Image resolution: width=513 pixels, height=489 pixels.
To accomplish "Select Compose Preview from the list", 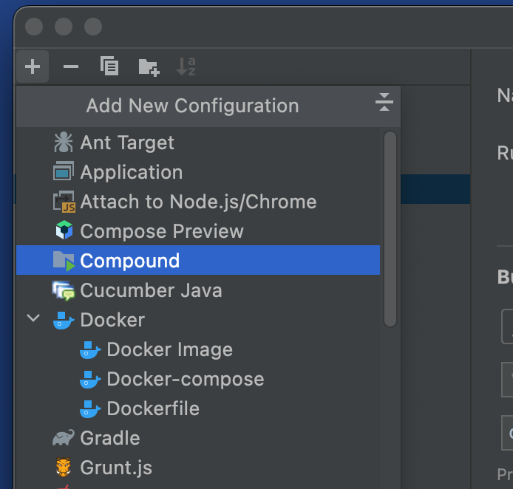I will [161, 231].
